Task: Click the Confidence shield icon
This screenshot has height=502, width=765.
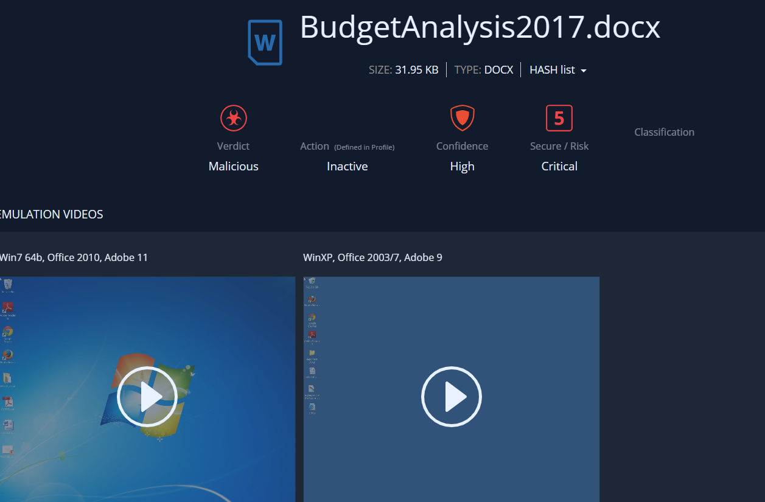Action: click(463, 118)
